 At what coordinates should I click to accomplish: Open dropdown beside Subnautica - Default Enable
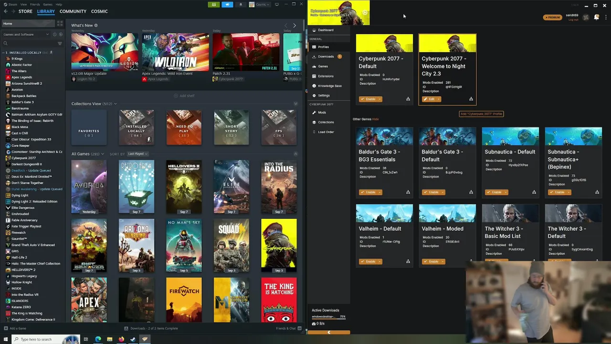coord(506,192)
